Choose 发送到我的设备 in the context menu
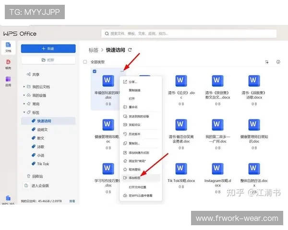This screenshot has width=288, height=230. 141,116
